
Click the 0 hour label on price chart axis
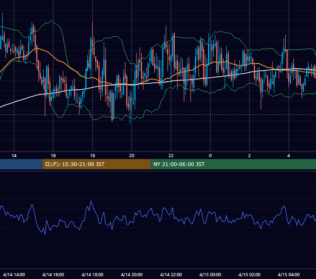point(210,156)
